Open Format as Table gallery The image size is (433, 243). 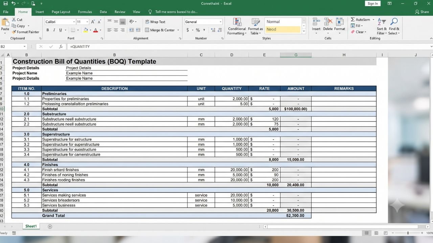(255, 26)
